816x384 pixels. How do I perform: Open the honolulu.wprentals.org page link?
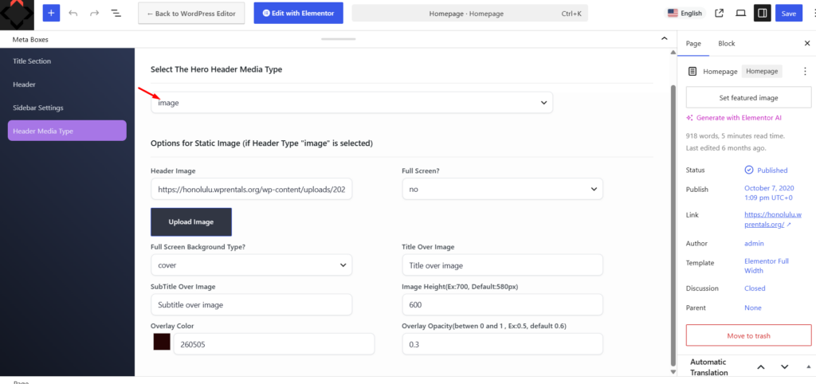click(773, 219)
